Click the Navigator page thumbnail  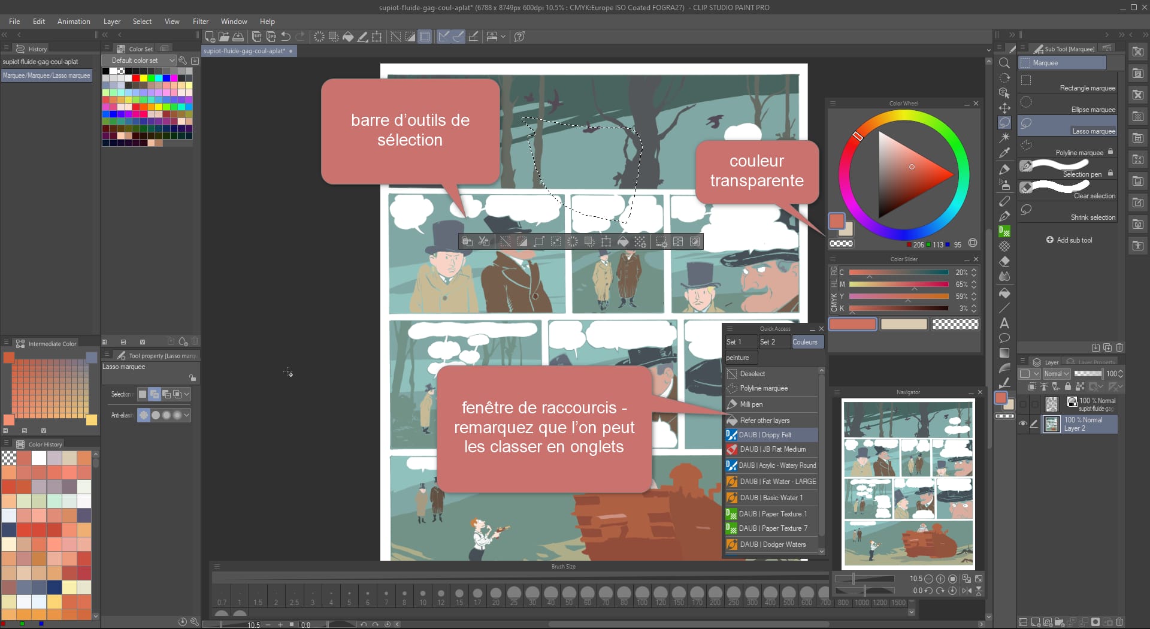[x=908, y=484]
